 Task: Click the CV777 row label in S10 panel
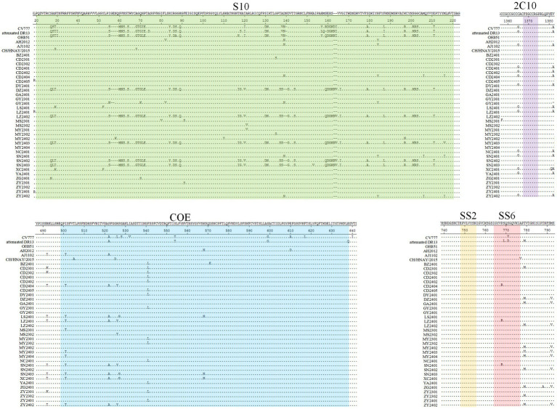[x=25, y=28]
